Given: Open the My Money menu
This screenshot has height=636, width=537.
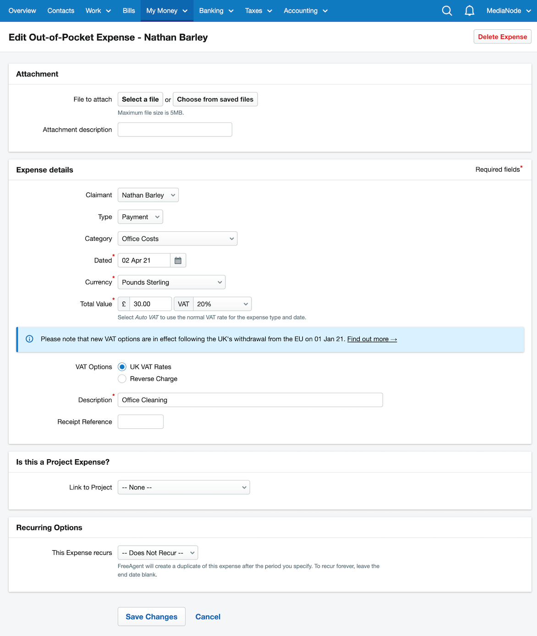Looking at the screenshot, I should pos(167,11).
